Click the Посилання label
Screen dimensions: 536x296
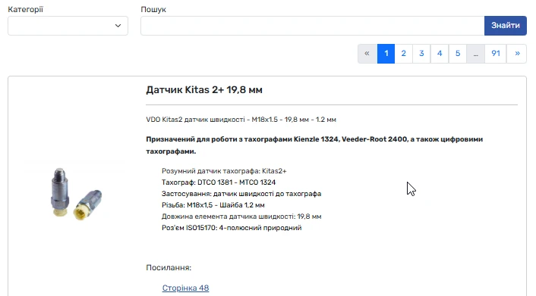click(169, 268)
